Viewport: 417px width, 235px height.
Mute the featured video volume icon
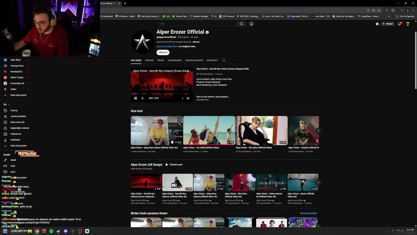(142, 98)
